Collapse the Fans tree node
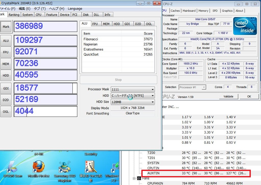 click(134, 178)
